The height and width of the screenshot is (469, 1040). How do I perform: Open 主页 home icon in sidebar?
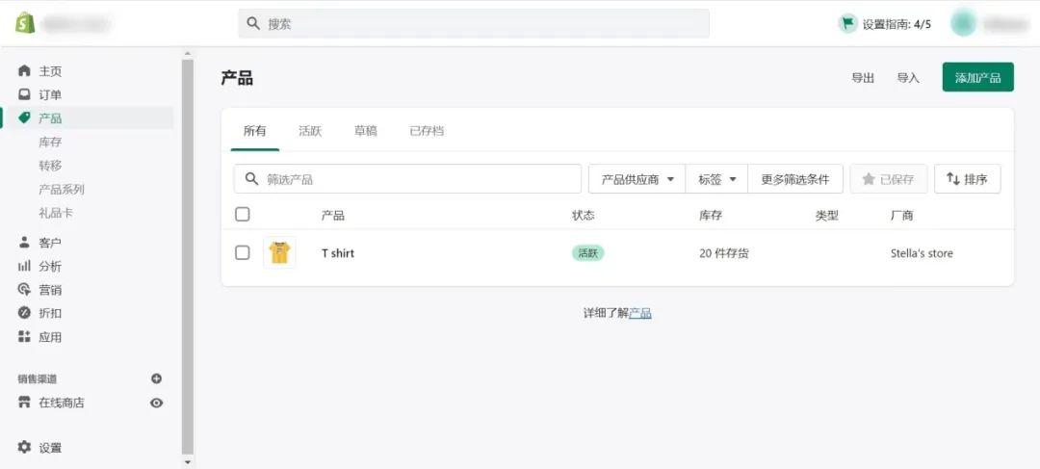[x=25, y=71]
